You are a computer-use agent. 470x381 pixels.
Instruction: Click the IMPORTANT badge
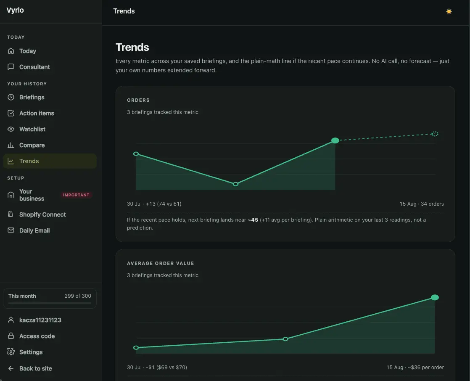(x=76, y=195)
